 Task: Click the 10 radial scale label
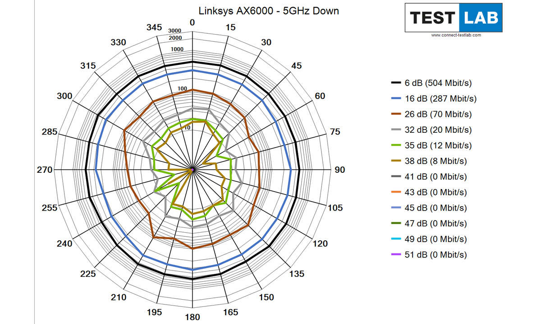187,128
